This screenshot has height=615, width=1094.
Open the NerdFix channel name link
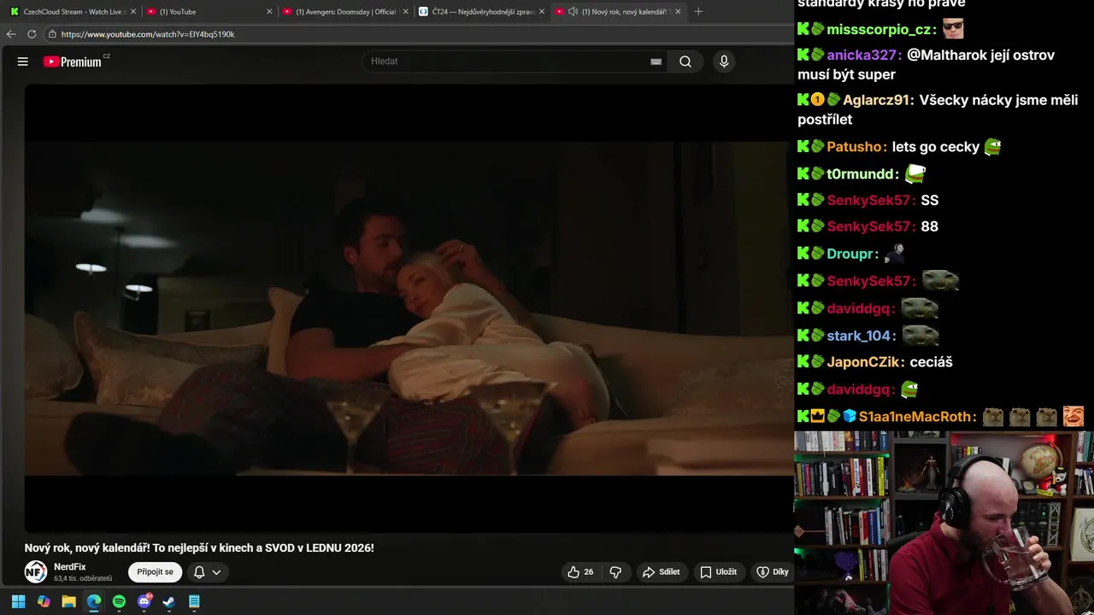point(70,566)
